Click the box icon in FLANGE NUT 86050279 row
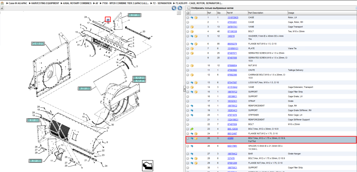Screen dimensions: 357x172 [196, 44]
